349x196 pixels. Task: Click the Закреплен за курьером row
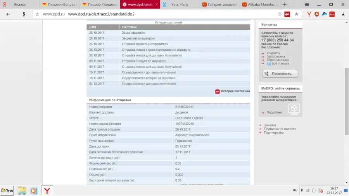tap(168, 38)
